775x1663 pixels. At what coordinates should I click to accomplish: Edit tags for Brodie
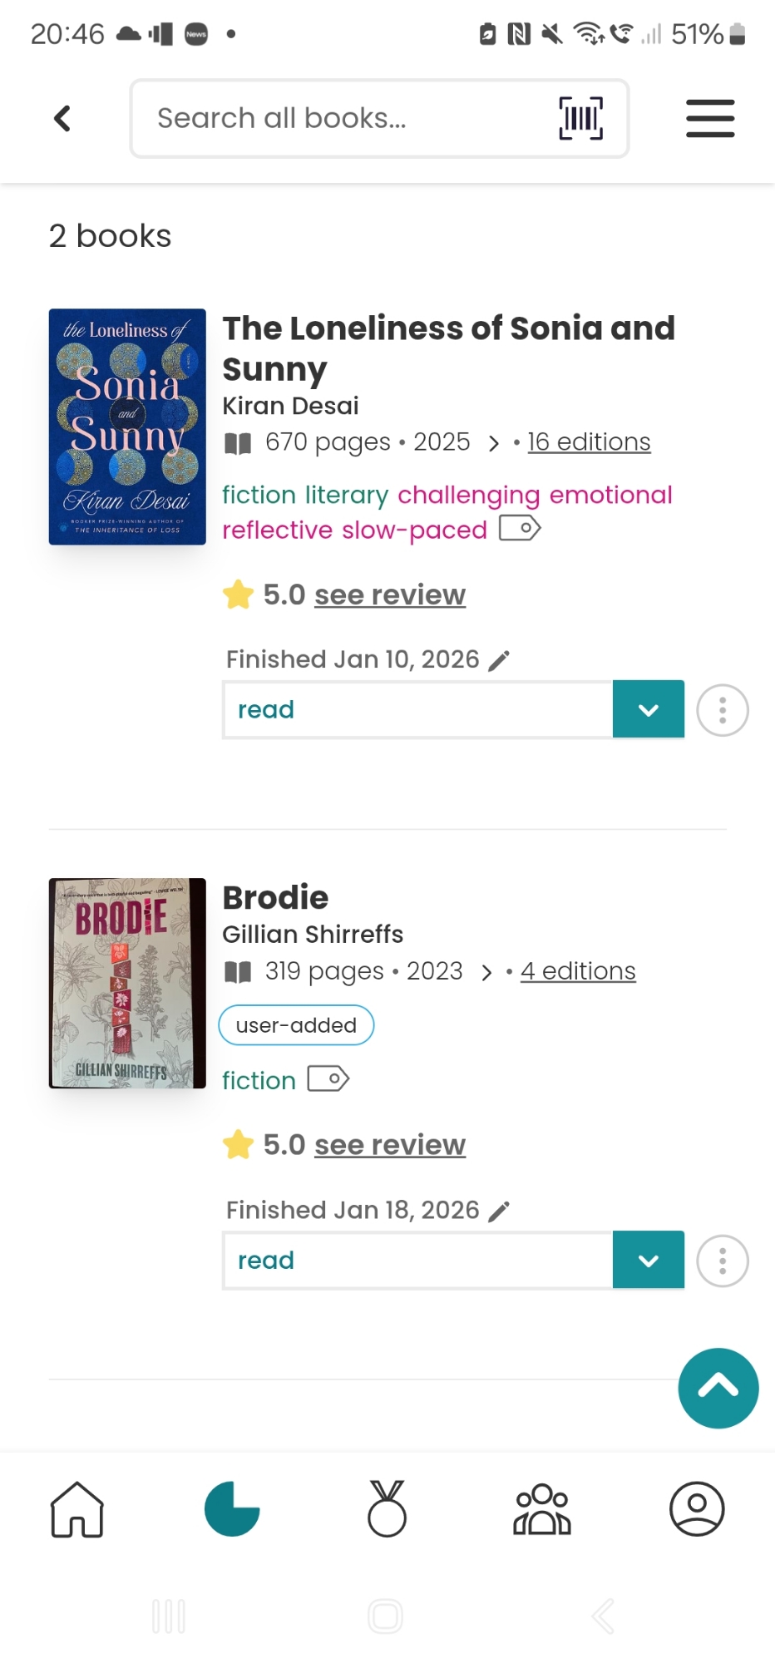pyautogui.click(x=328, y=1079)
